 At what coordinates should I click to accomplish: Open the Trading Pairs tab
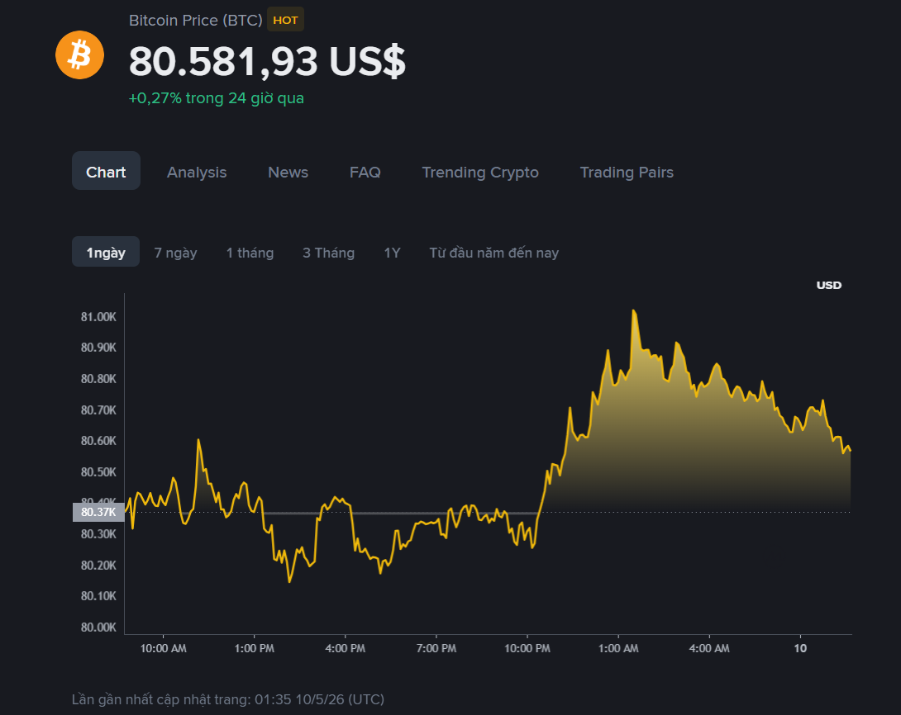627,173
